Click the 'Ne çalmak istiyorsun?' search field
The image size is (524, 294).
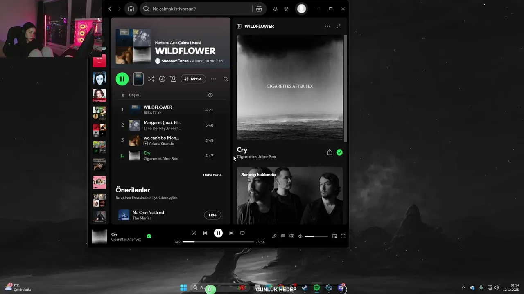click(x=196, y=9)
